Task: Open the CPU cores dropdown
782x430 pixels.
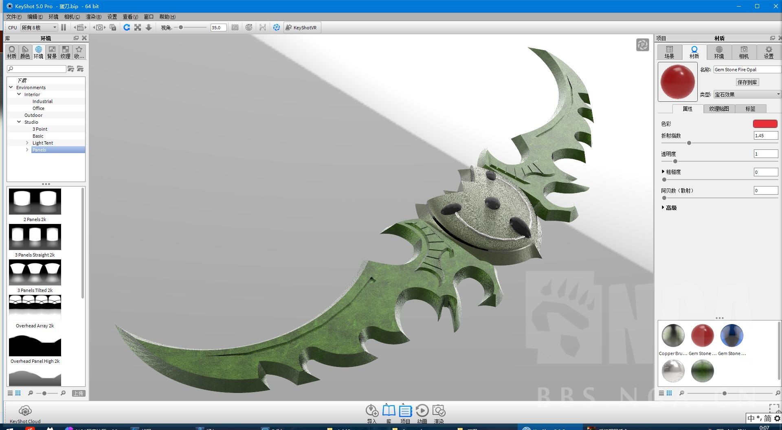Action: [39, 27]
